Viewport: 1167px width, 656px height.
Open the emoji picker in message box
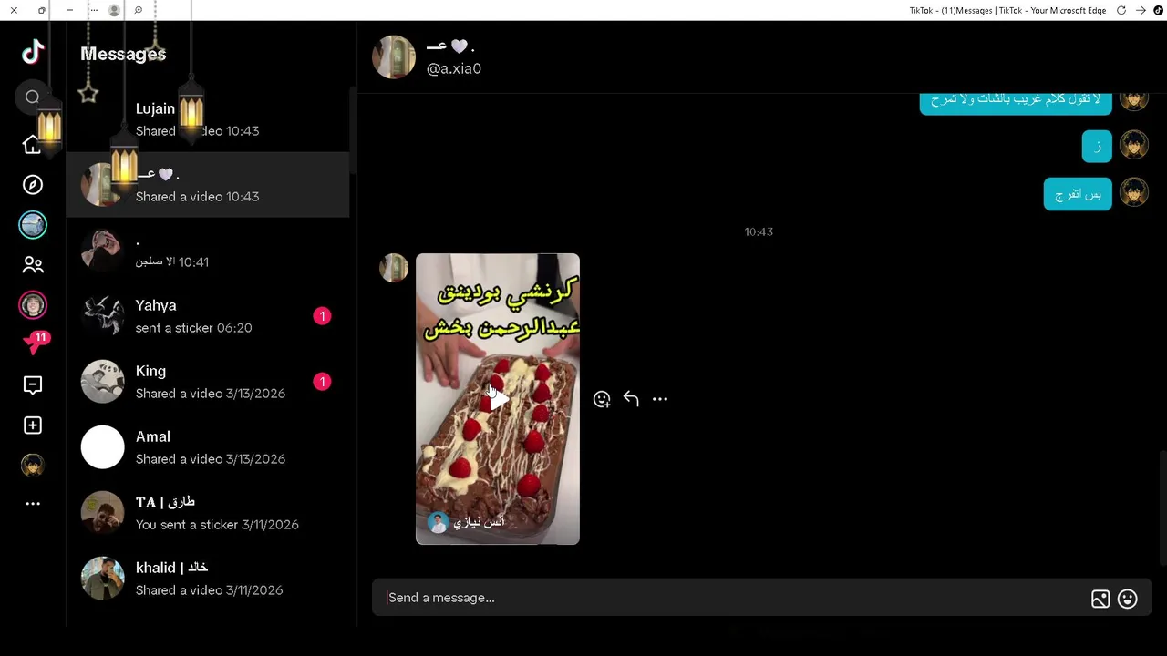tap(1128, 599)
